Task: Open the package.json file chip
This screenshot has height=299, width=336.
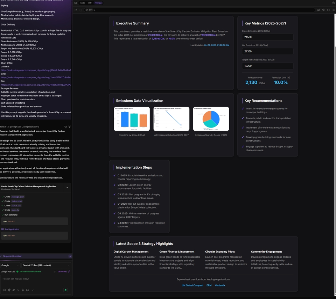Action: [x=17, y=197]
